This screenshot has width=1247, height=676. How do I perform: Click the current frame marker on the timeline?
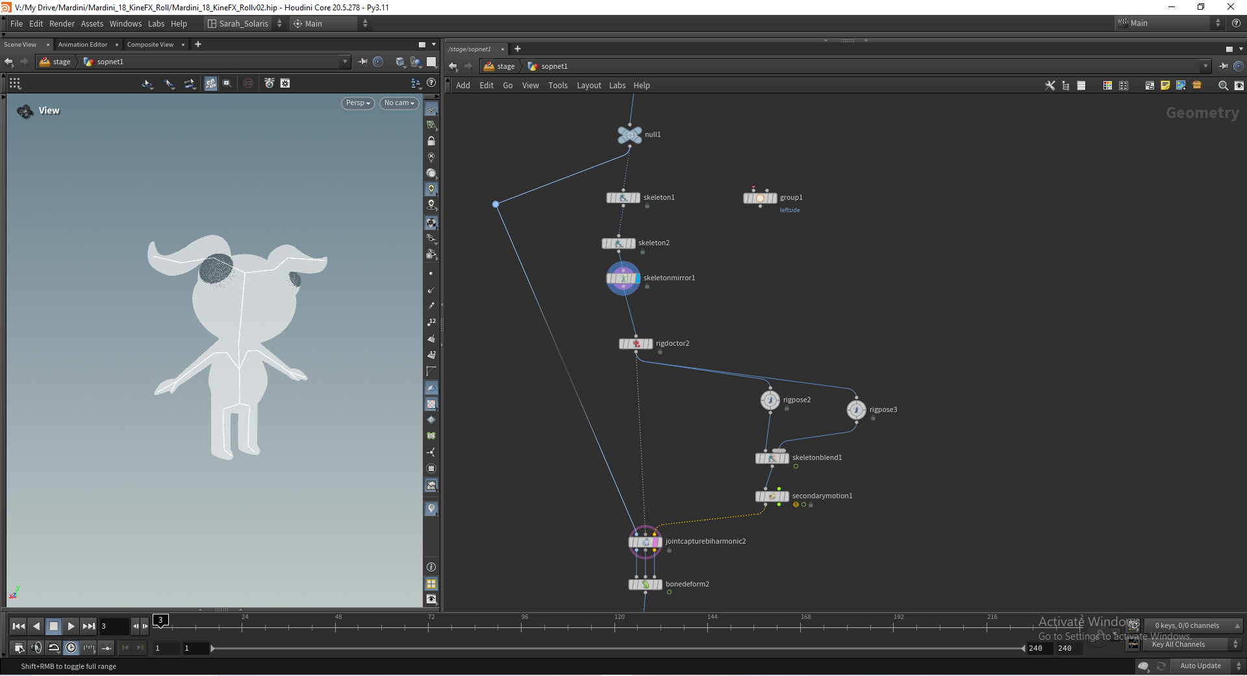(160, 620)
